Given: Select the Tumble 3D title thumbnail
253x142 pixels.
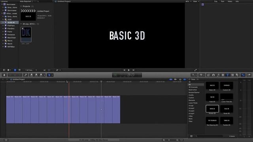Looking at the screenshot, I should click(x=227, y=120).
